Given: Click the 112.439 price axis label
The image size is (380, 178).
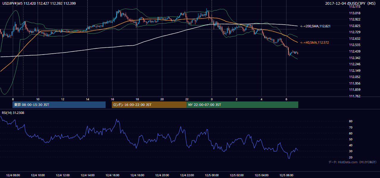Looking at the screenshot, I should tap(355, 51).
